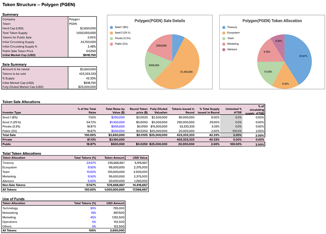Click the green Team legend dot

click(224, 38)
